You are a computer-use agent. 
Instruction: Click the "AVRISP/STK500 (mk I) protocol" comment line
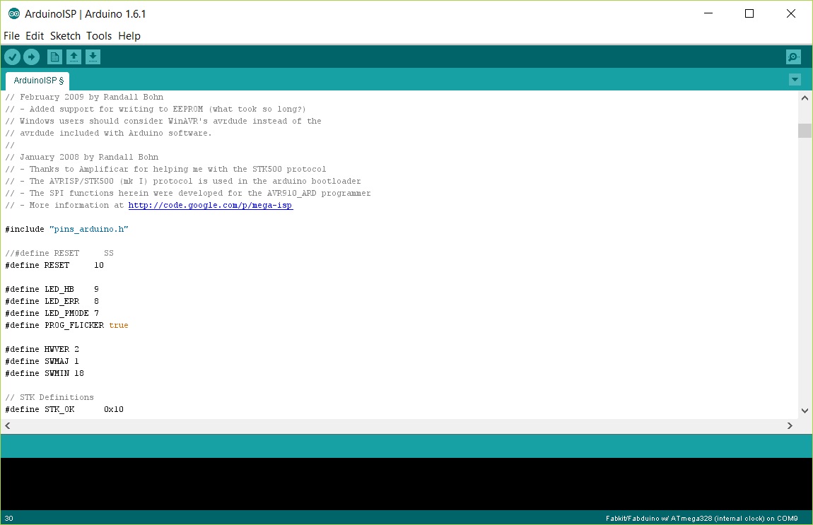click(x=183, y=181)
